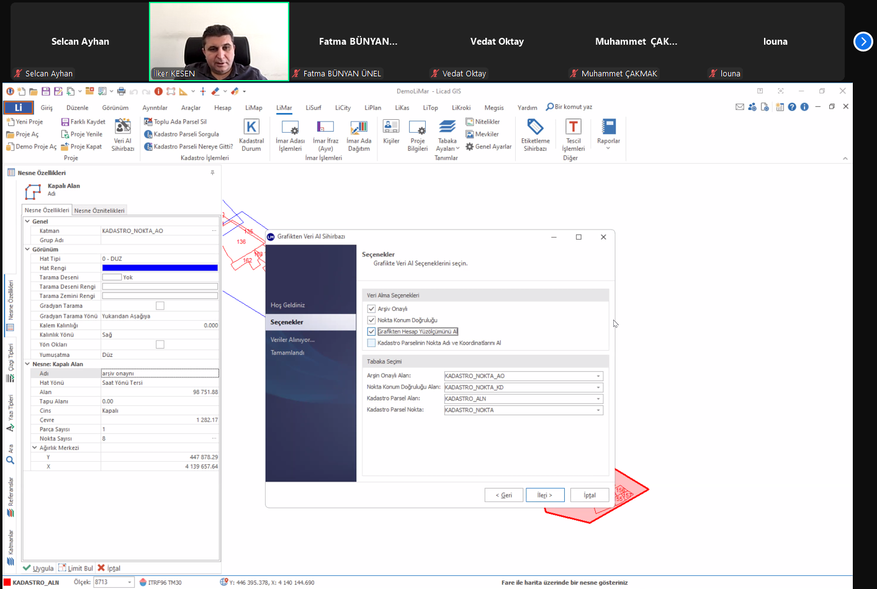Click the Adı field with arşiv onaynı

point(160,373)
